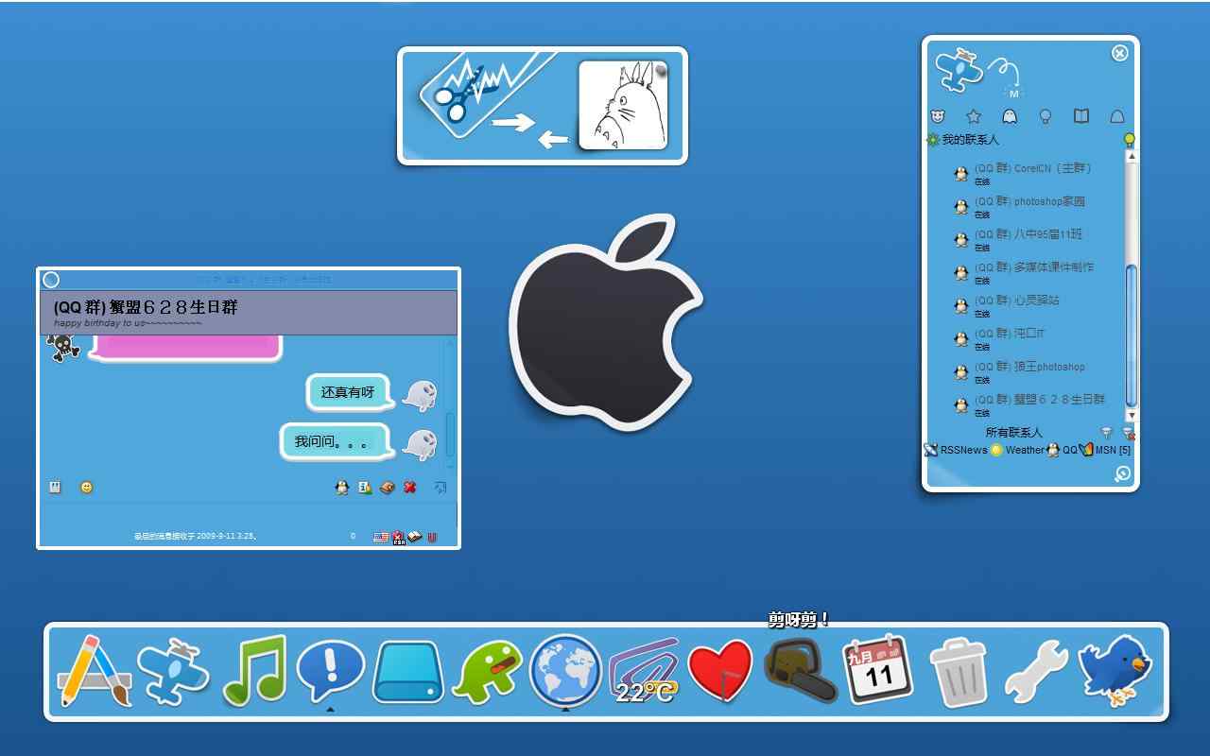Image resolution: width=1210 pixels, height=756 pixels.
Task: Click the brown book icon in chat toolbar
Action: click(x=387, y=488)
